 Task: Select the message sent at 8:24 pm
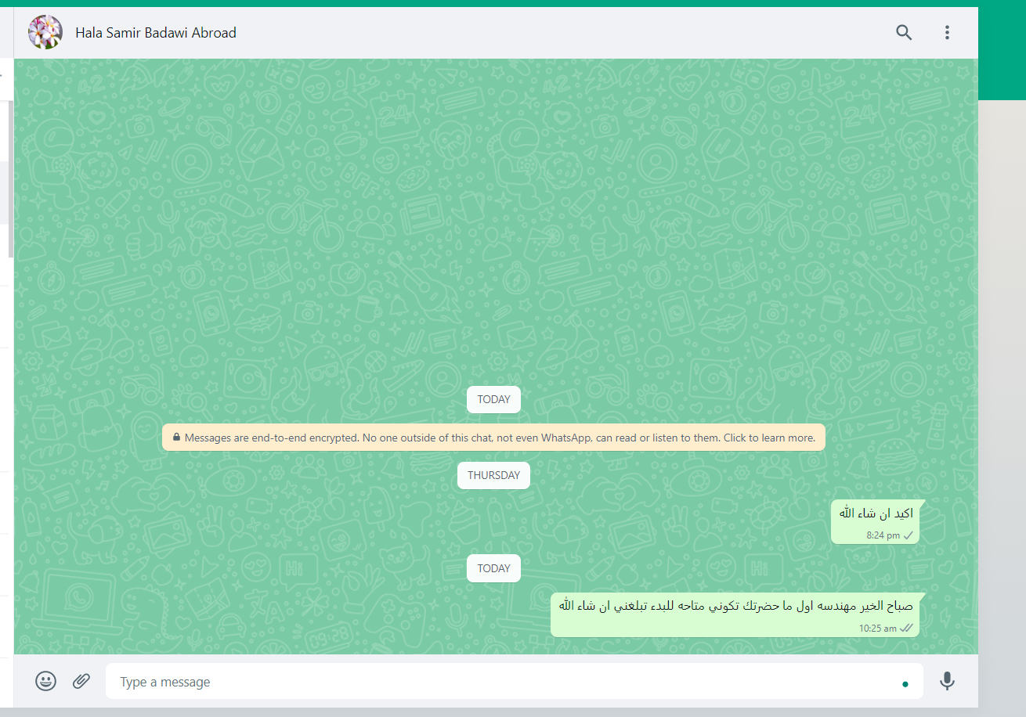click(x=876, y=522)
